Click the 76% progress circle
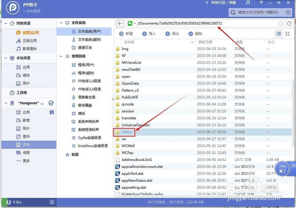 [x=282, y=168]
